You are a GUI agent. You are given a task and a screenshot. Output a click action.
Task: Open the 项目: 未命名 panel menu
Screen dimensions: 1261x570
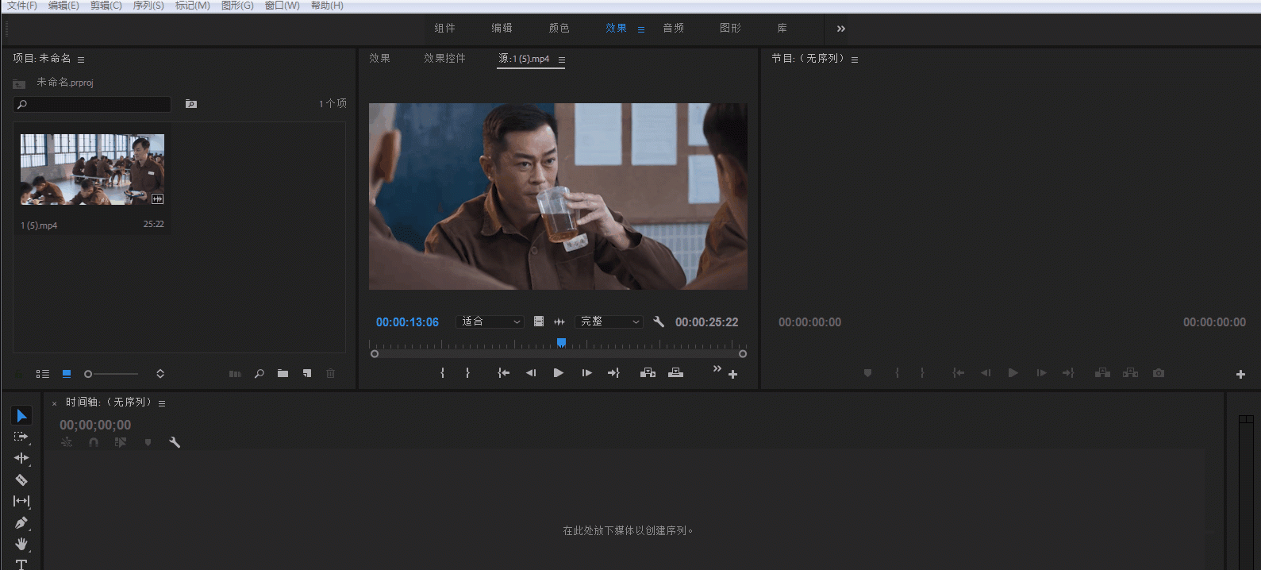81,60
